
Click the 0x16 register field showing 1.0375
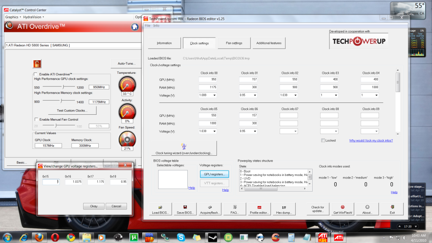coord(73,182)
